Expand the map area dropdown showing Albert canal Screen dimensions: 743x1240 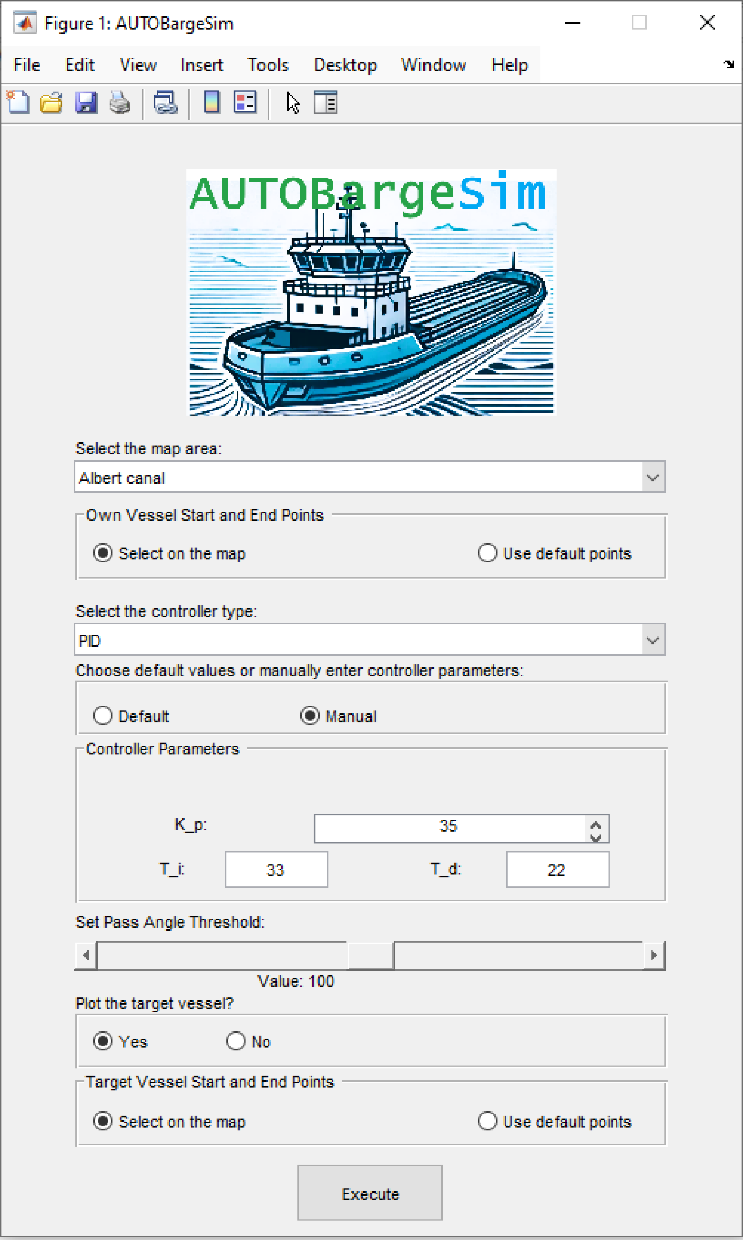point(653,477)
